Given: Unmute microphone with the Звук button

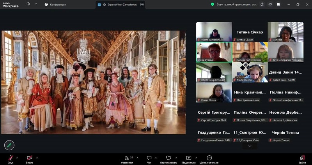Looking at the screenshot, I should 11,158.
